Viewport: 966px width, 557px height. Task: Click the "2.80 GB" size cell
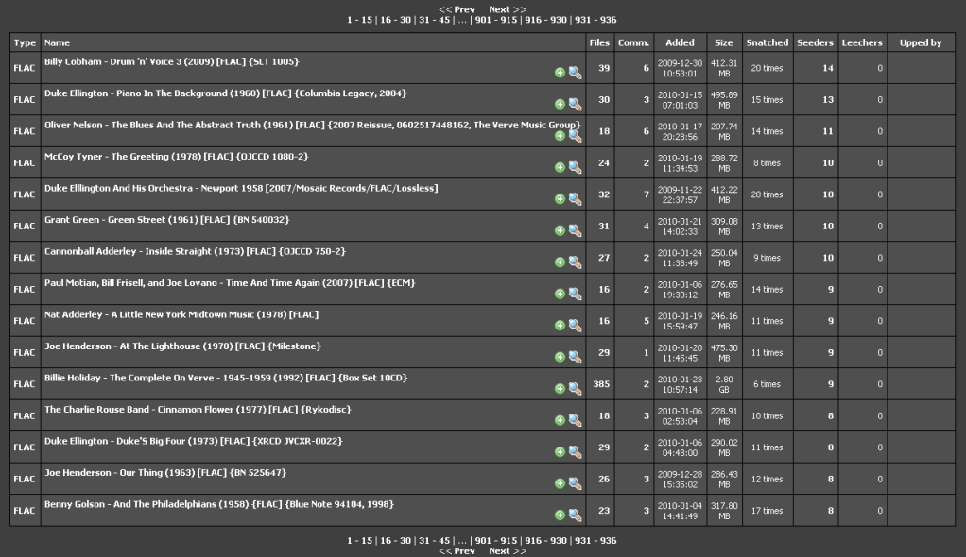[724, 384]
